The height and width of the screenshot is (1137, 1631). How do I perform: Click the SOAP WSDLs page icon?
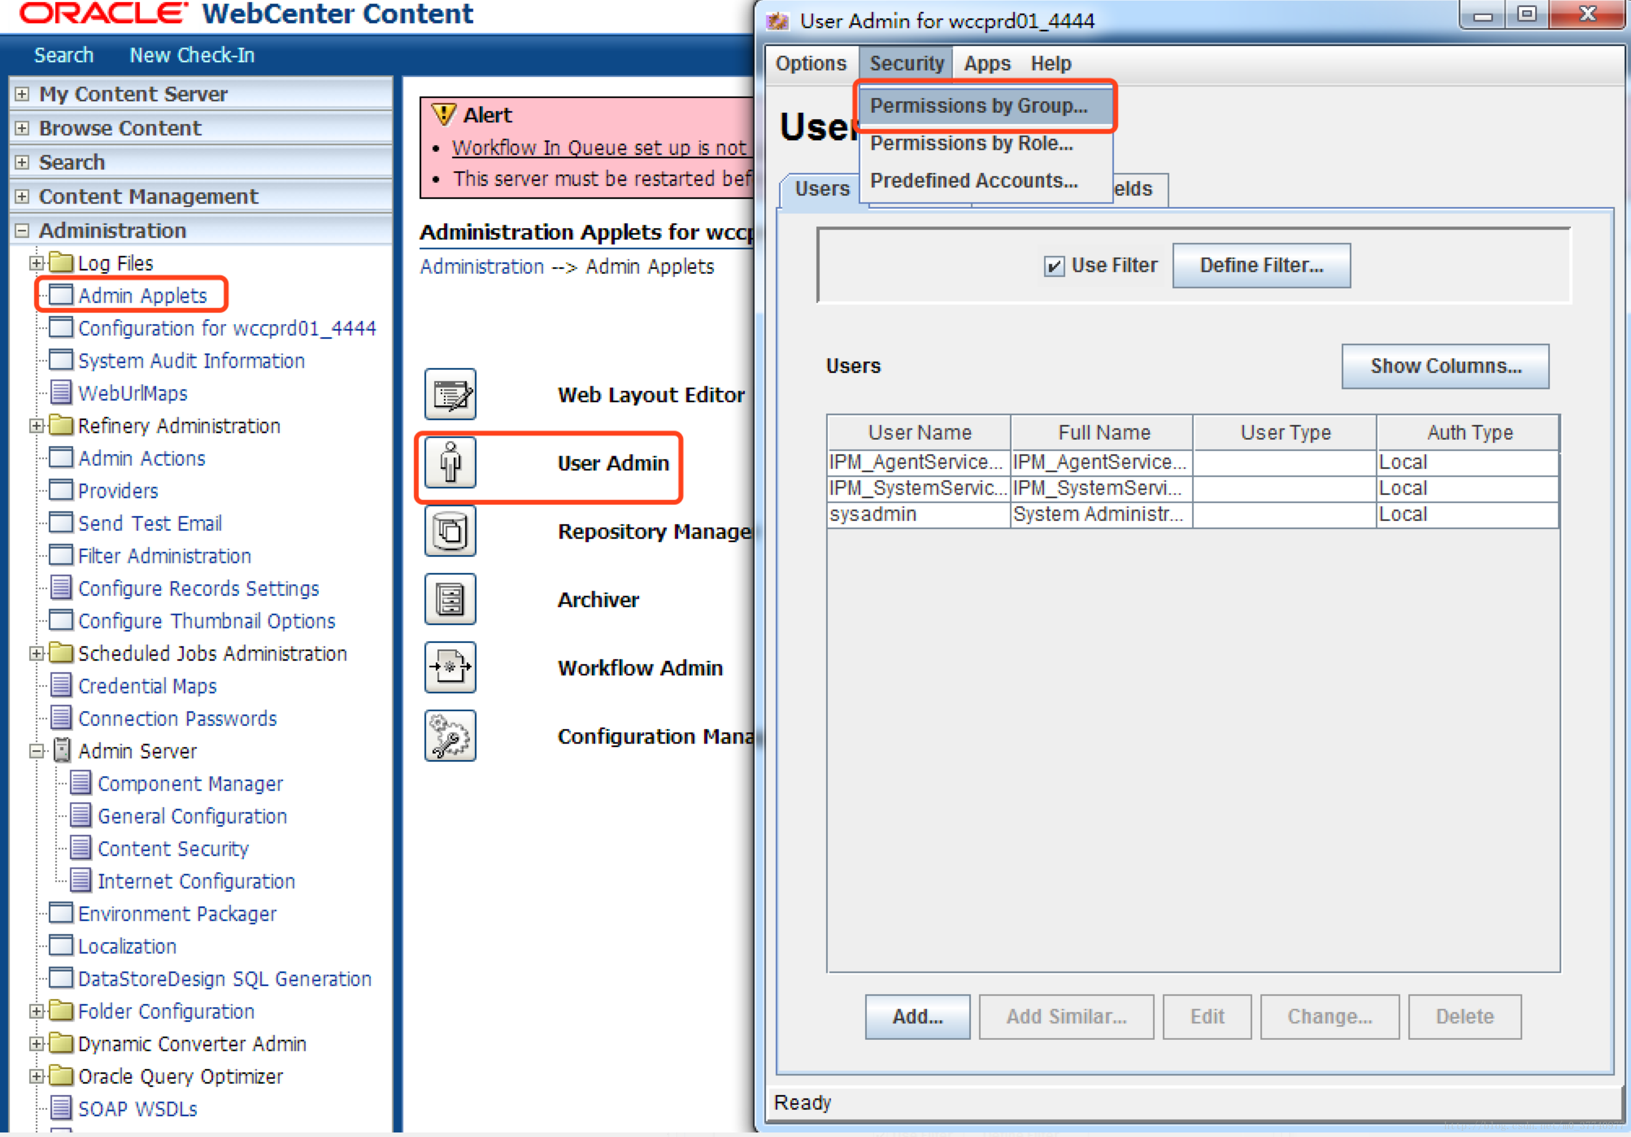(x=61, y=1108)
